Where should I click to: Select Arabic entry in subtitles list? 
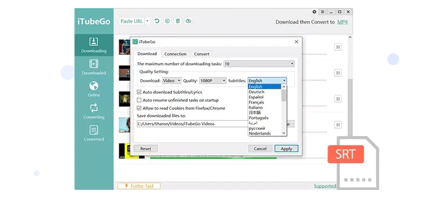[x=264, y=123]
